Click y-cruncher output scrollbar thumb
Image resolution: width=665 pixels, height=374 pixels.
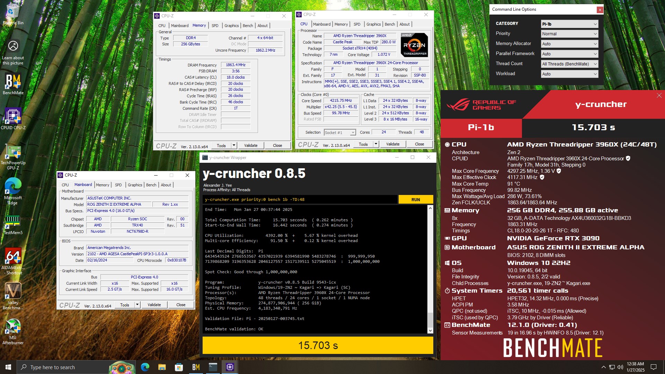(430, 320)
